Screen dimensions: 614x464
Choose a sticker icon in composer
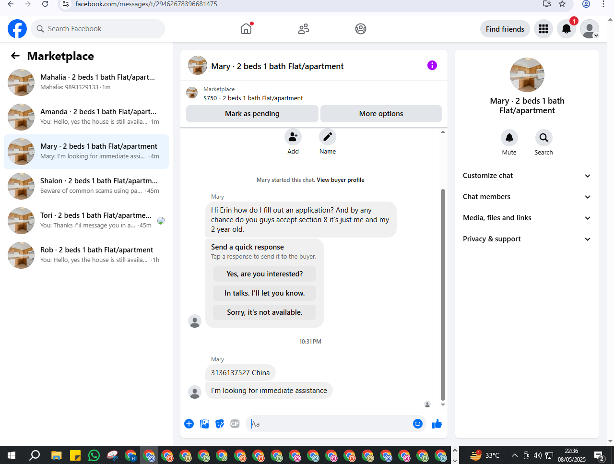220,424
